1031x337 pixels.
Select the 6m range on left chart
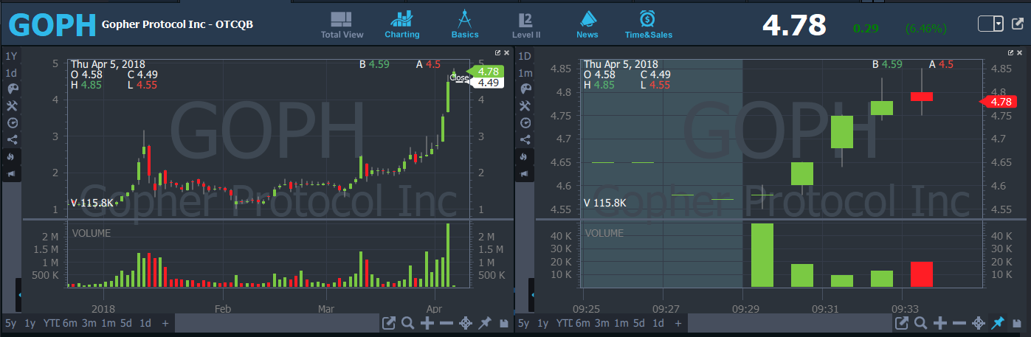click(x=69, y=323)
